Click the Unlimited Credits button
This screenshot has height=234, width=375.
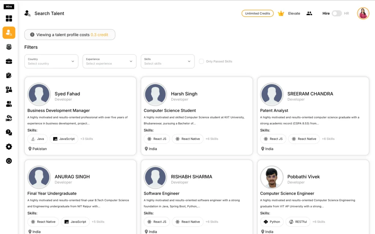pyautogui.click(x=257, y=14)
